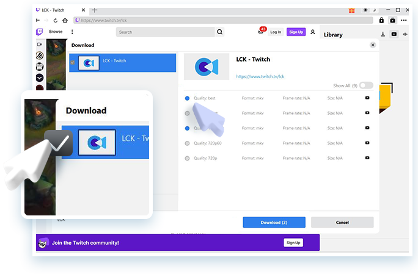Click the purple Sign Up header button
The height and width of the screenshot is (274, 418).
(x=296, y=32)
